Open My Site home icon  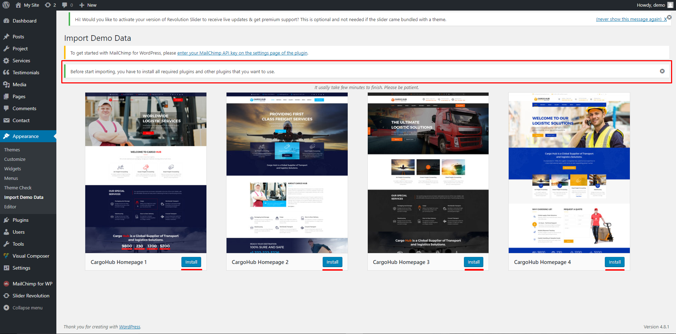(x=18, y=5)
